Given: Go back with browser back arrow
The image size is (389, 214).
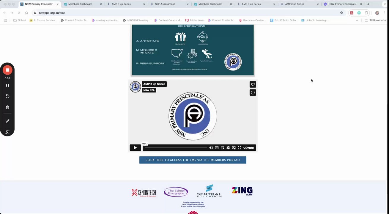Looking at the screenshot, I should (4, 13).
